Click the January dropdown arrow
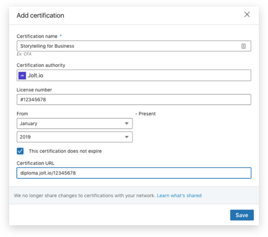This screenshot has height=237, width=268. pos(126,124)
